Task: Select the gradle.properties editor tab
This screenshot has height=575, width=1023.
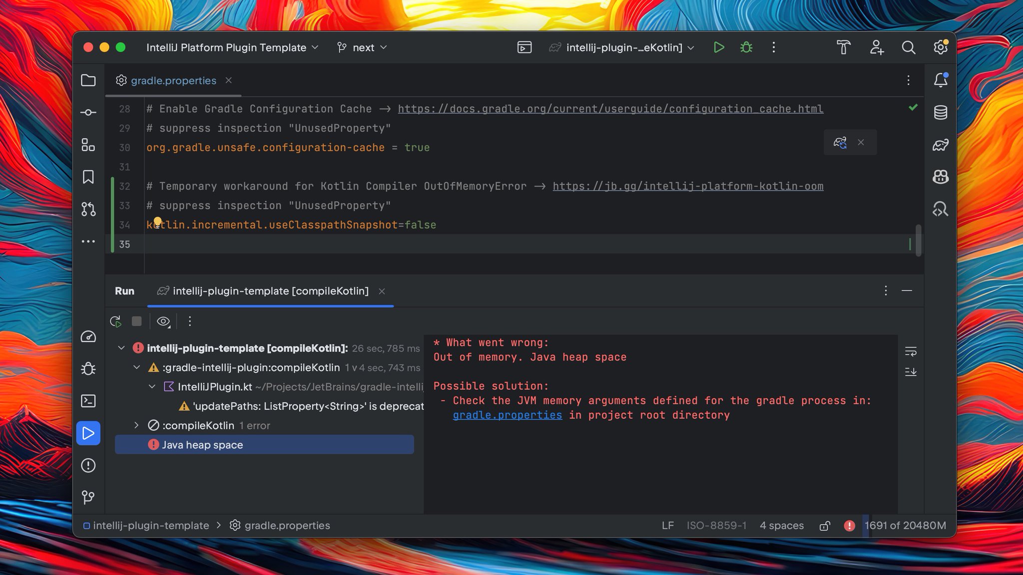Action: click(173, 80)
